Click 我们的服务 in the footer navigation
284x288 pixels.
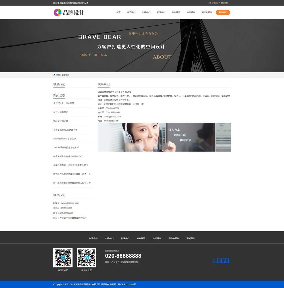174,238
